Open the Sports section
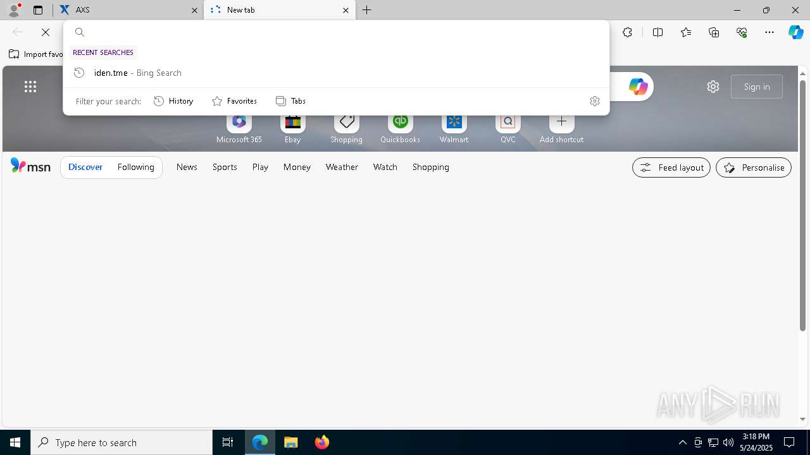 [x=225, y=167]
